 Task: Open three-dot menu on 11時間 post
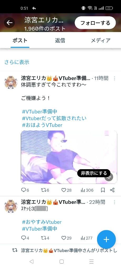point(114,78)
